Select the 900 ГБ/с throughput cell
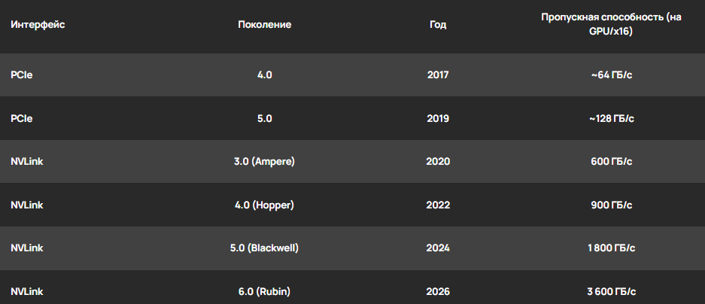This screenshot has height=304, width=705. coord(611,205)
